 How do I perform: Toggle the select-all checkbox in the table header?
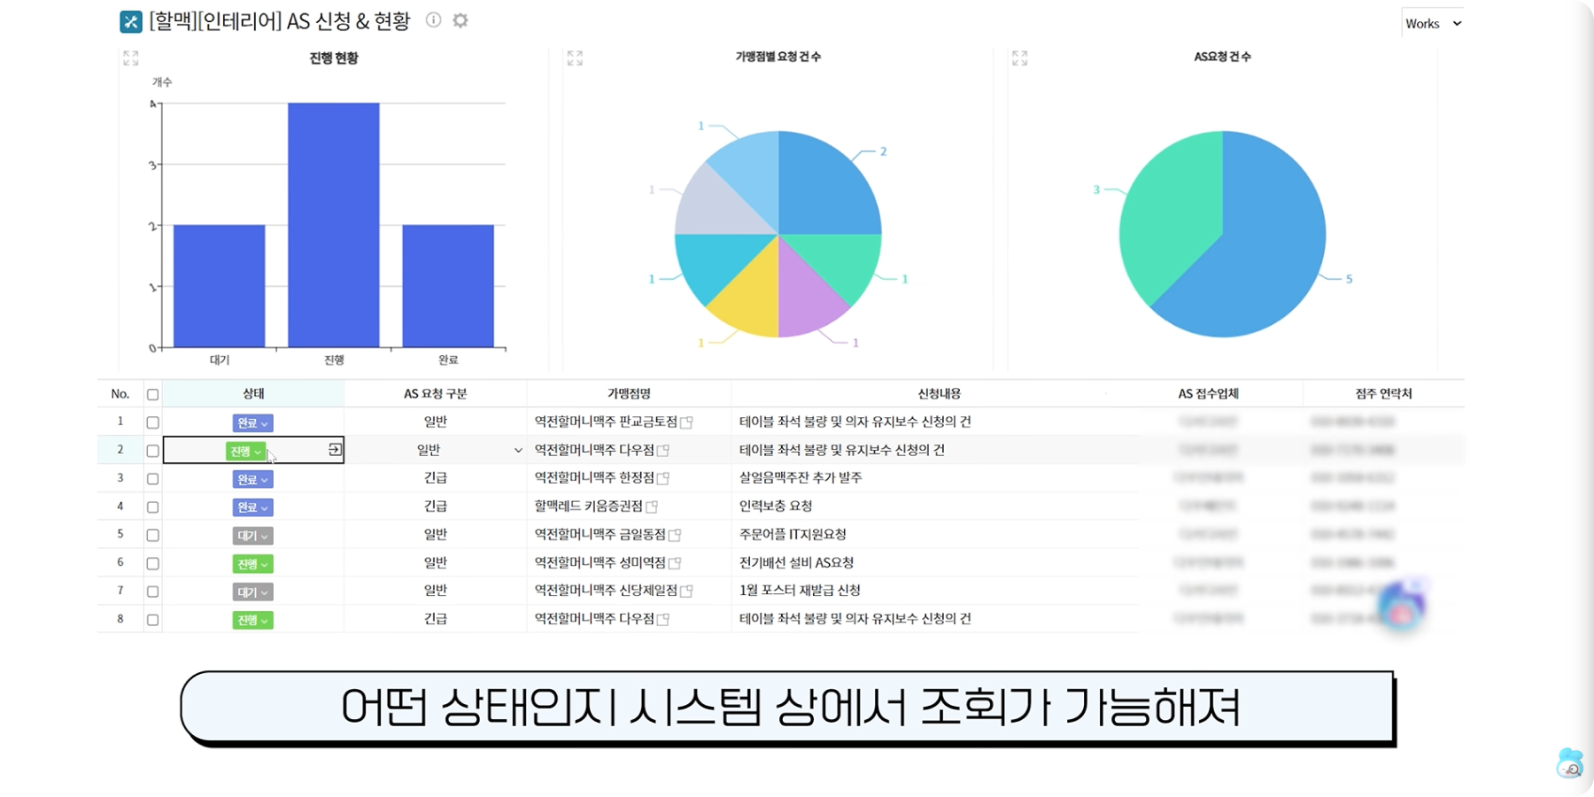(152, 393)
